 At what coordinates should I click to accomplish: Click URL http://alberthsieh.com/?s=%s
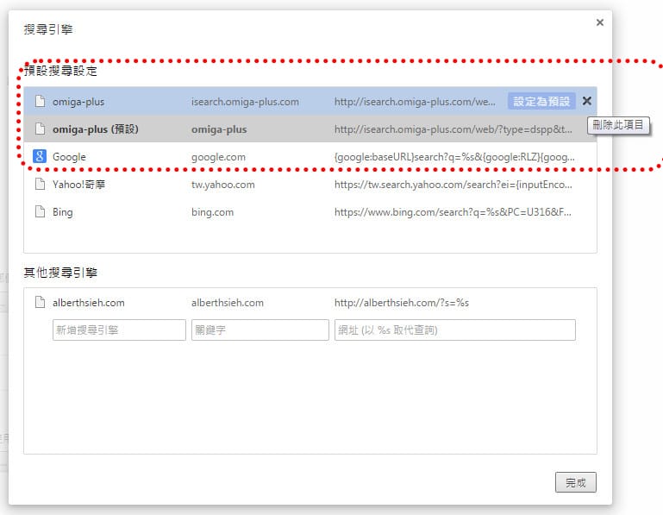402,303
